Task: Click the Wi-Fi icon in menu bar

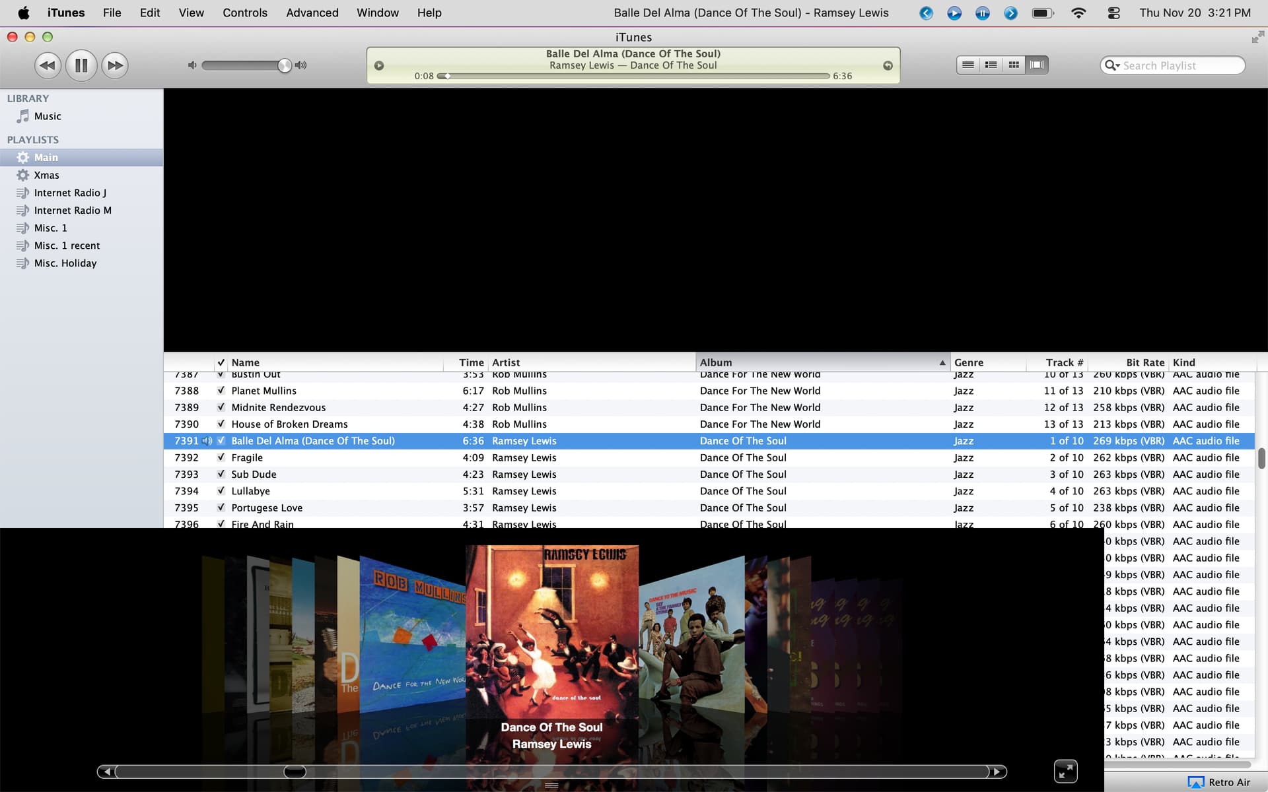Action: (x=1078, y=13)
